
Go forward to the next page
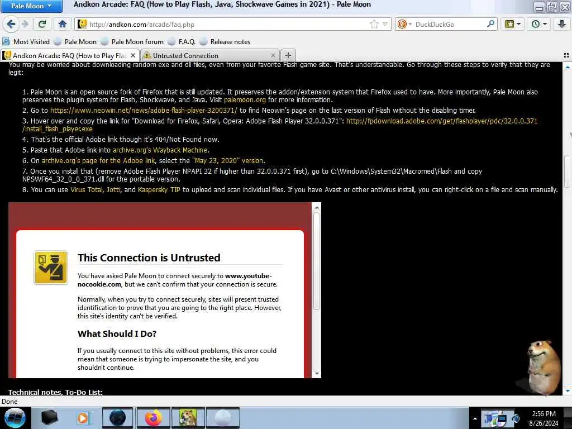(x=25, y=25)
